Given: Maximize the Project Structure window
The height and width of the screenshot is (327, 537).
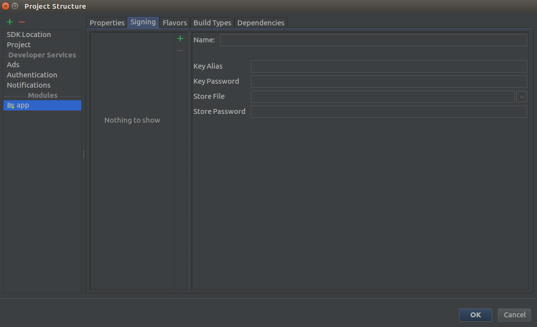Looking at the screenshot, I should pyautogui.click(x=15, y=6).
